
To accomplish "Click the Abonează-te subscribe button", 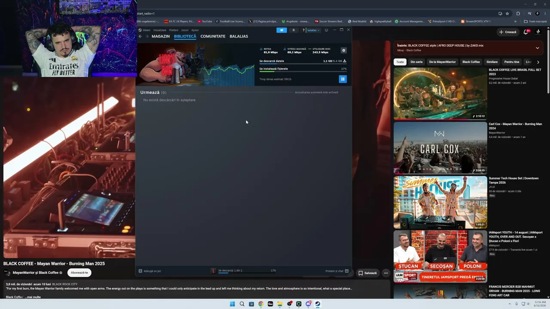I will coord(79,273).
